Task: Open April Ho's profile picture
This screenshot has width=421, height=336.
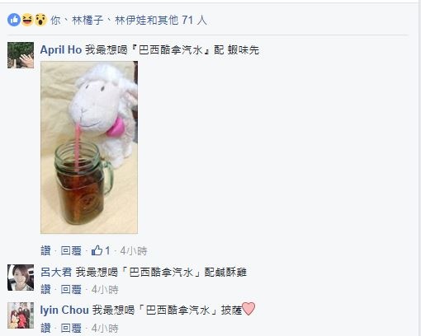Action: click(21, 55)
